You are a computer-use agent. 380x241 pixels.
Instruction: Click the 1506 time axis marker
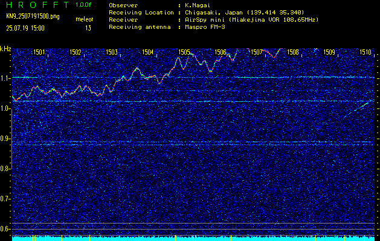coord(221,52)
